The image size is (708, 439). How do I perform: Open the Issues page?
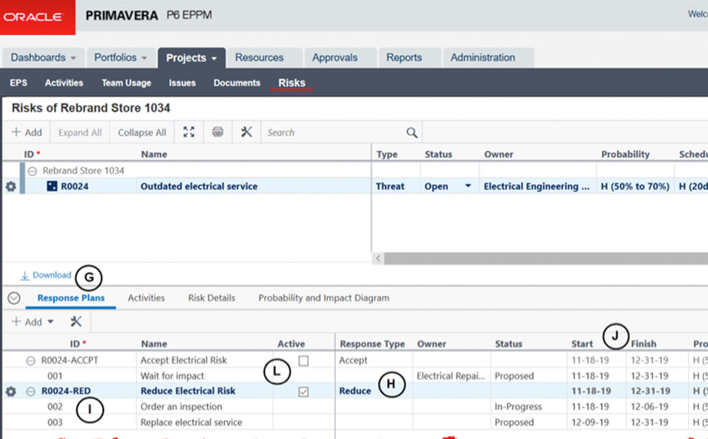point(182,83)
